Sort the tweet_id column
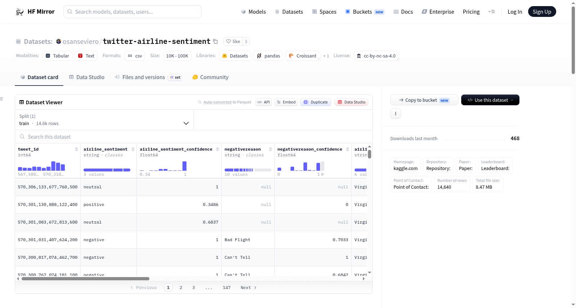Viewport: 576px width, 308px height. click(x=76, y=149)
